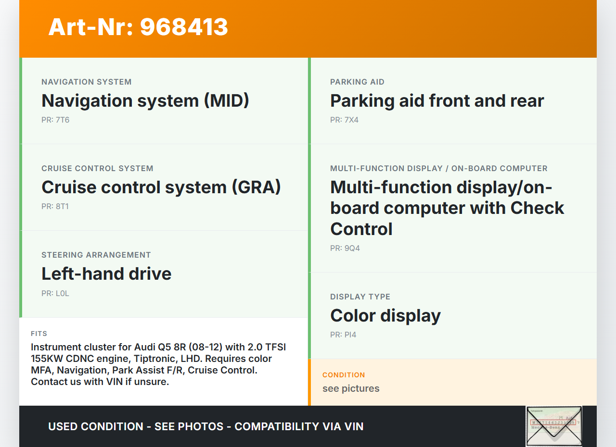This screenshot has height=447, width=616.
Task: Click the envelope VIN contact icon
Action: click(554, 426)
